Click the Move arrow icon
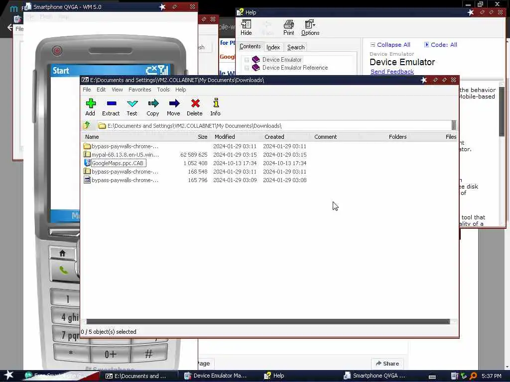 pos(174,107)
